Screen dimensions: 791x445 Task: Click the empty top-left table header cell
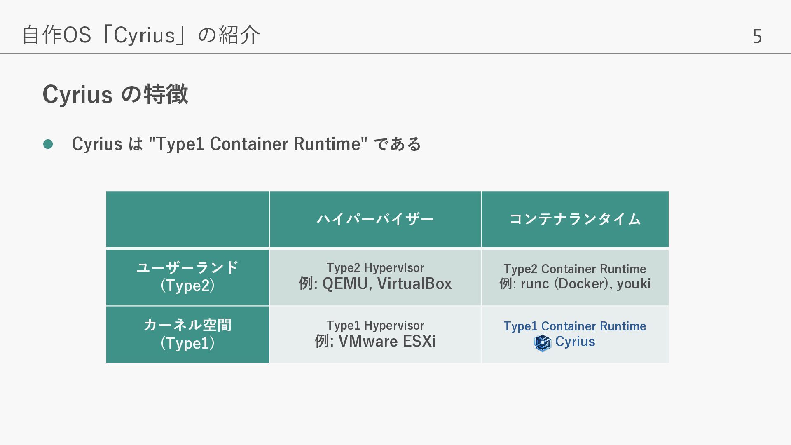[x=187, y=219]
